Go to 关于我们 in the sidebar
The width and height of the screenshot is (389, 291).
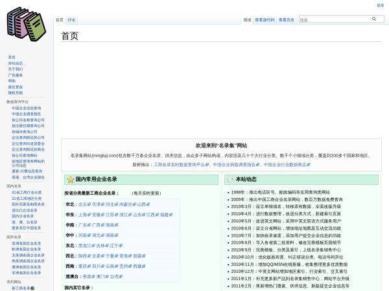15,69
